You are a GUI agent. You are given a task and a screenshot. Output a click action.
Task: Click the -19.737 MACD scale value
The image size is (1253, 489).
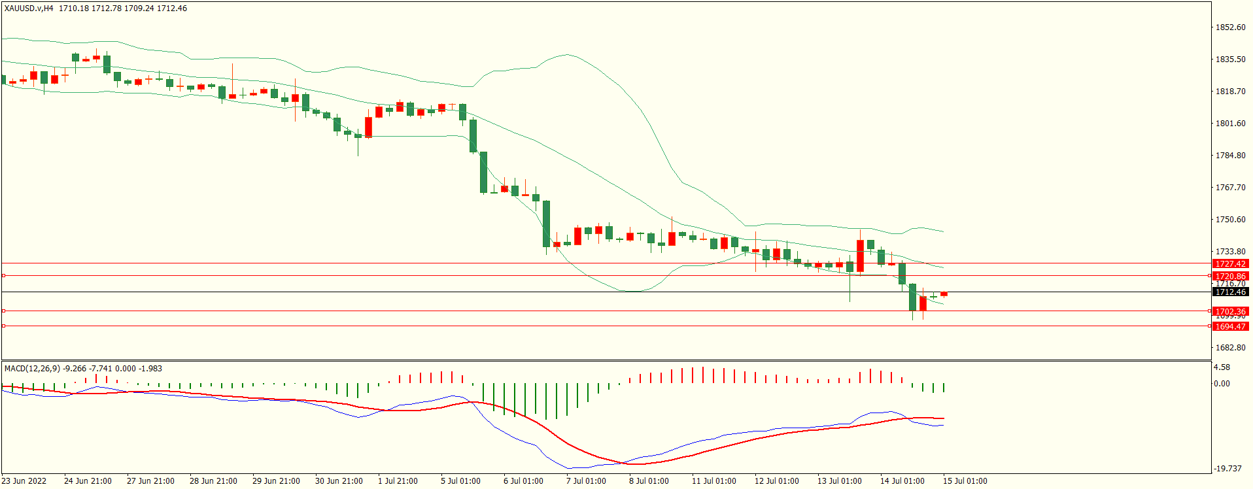point(1227,469)
